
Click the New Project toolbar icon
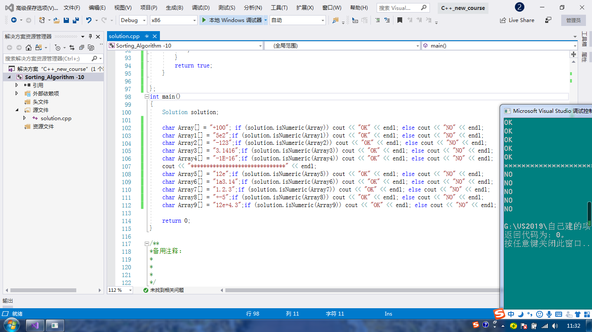pyautogui.click(x=42, y=20)
